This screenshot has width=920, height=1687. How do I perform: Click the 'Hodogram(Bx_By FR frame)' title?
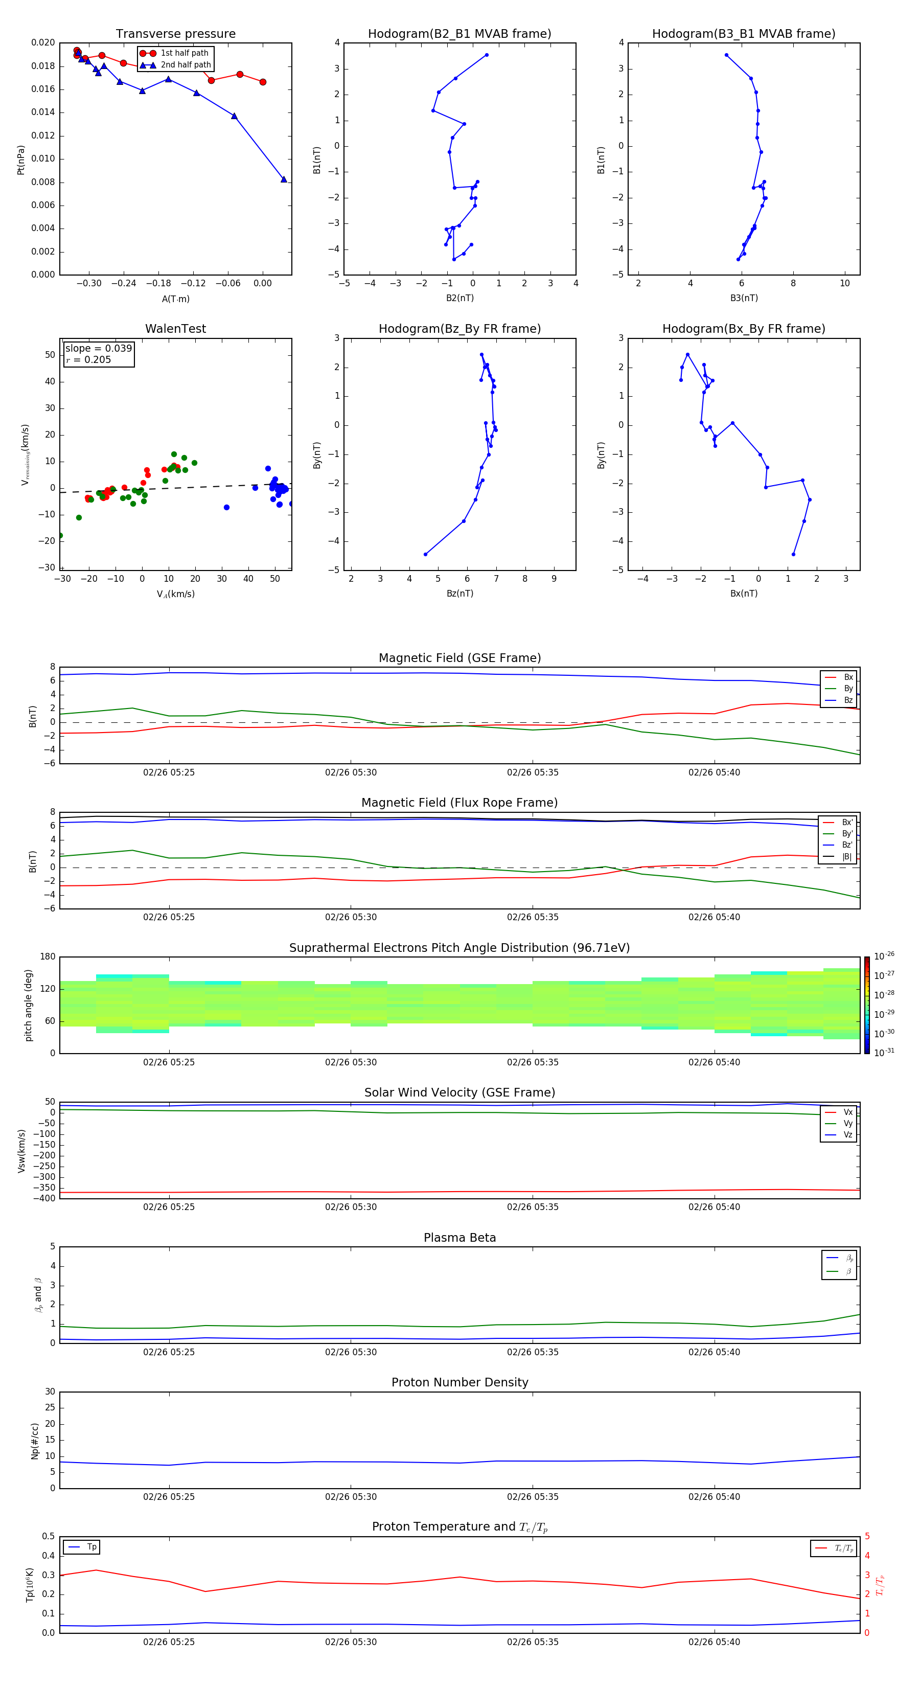(x=744, y=329)
